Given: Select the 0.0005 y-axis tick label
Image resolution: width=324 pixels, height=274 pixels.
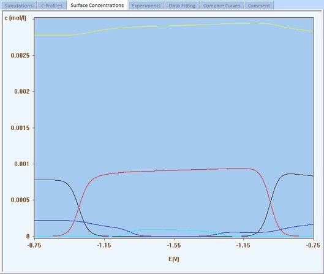Looking at the screenshot, I should (20, 200).
